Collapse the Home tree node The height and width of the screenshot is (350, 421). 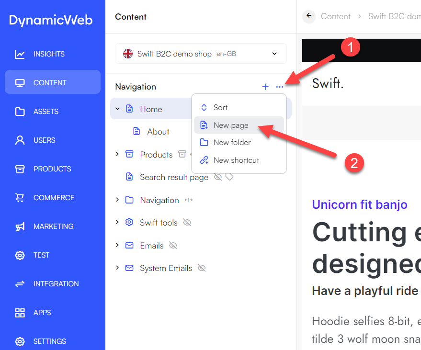(117, 109)
